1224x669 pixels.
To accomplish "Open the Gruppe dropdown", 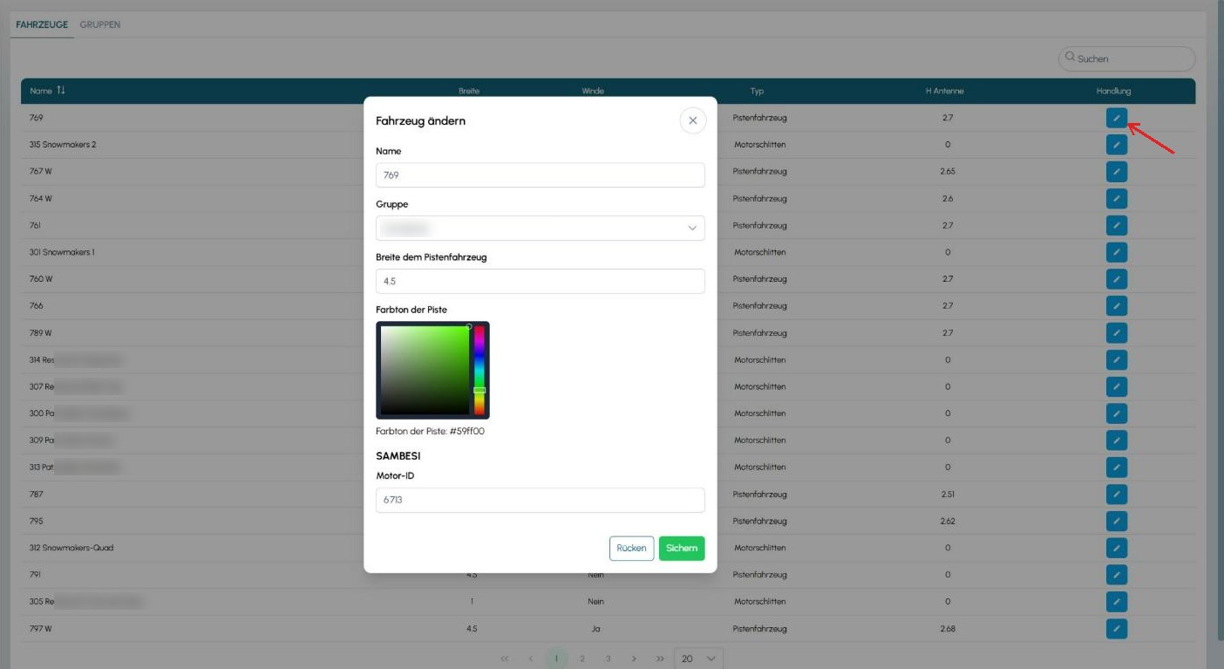I will point(540,228).
